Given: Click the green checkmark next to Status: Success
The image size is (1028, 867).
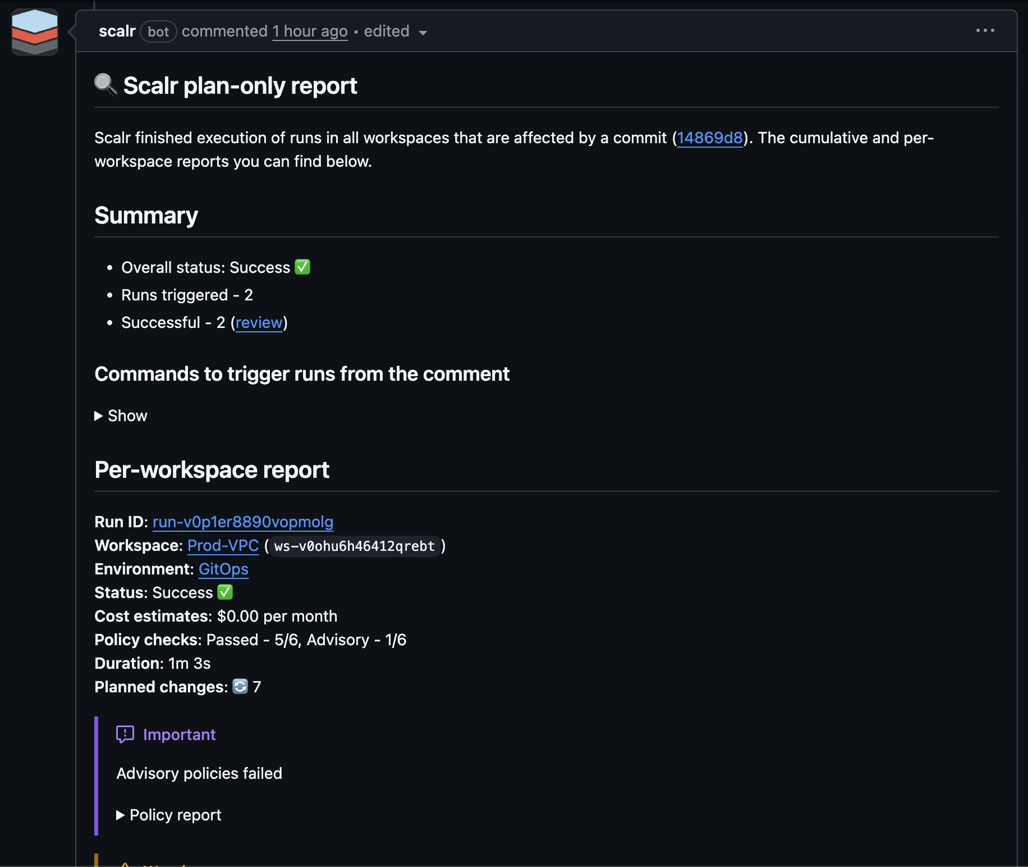Looking at the screenshot, I should (x=225, y=592).
